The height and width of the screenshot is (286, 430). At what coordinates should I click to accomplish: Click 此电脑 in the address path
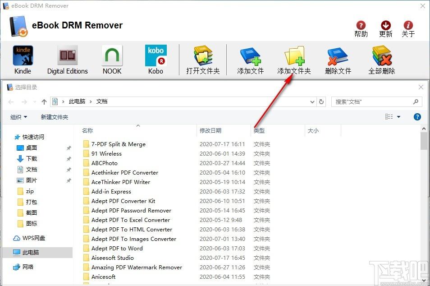[77, 101]
